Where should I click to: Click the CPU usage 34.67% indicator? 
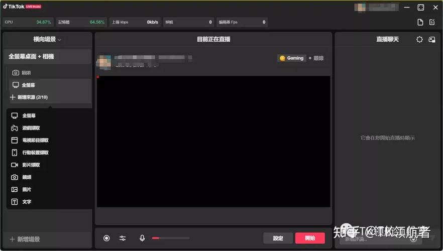[28, 22]
